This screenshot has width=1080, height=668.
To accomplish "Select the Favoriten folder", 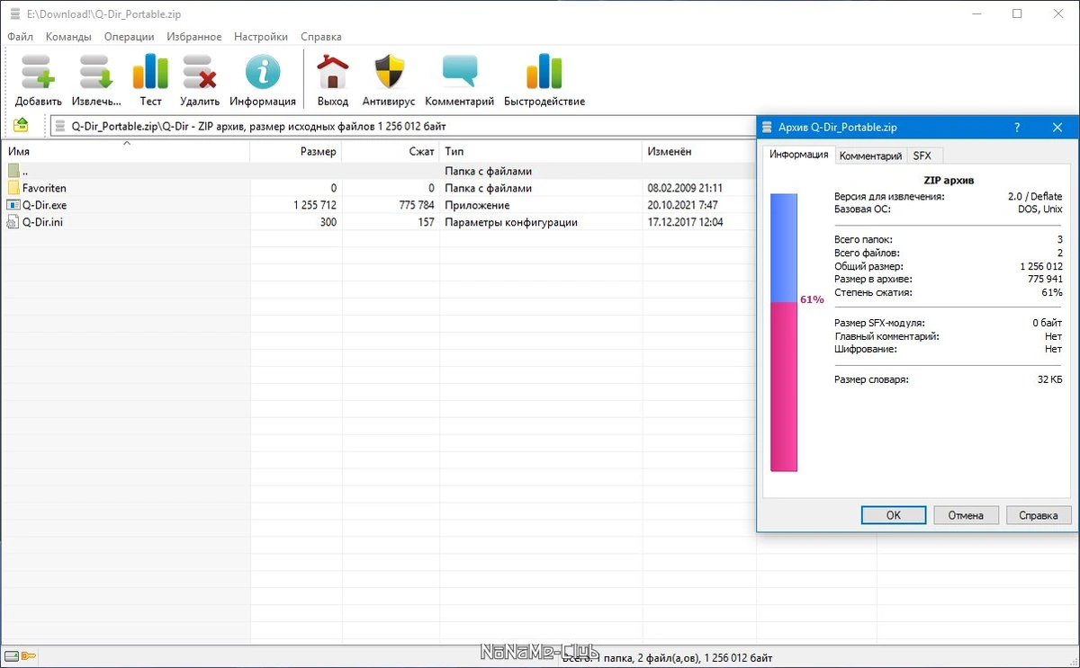I will coord(44,188).
